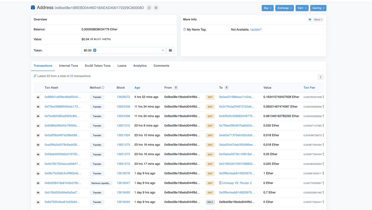372x210 pixels.
Task: Open the three-dot table options menu
Action: [321, 77]
